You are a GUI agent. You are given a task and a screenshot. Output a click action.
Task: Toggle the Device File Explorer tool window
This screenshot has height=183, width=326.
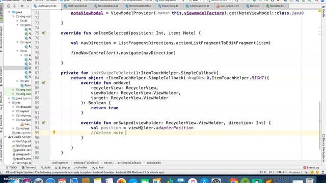pos(323,148)
